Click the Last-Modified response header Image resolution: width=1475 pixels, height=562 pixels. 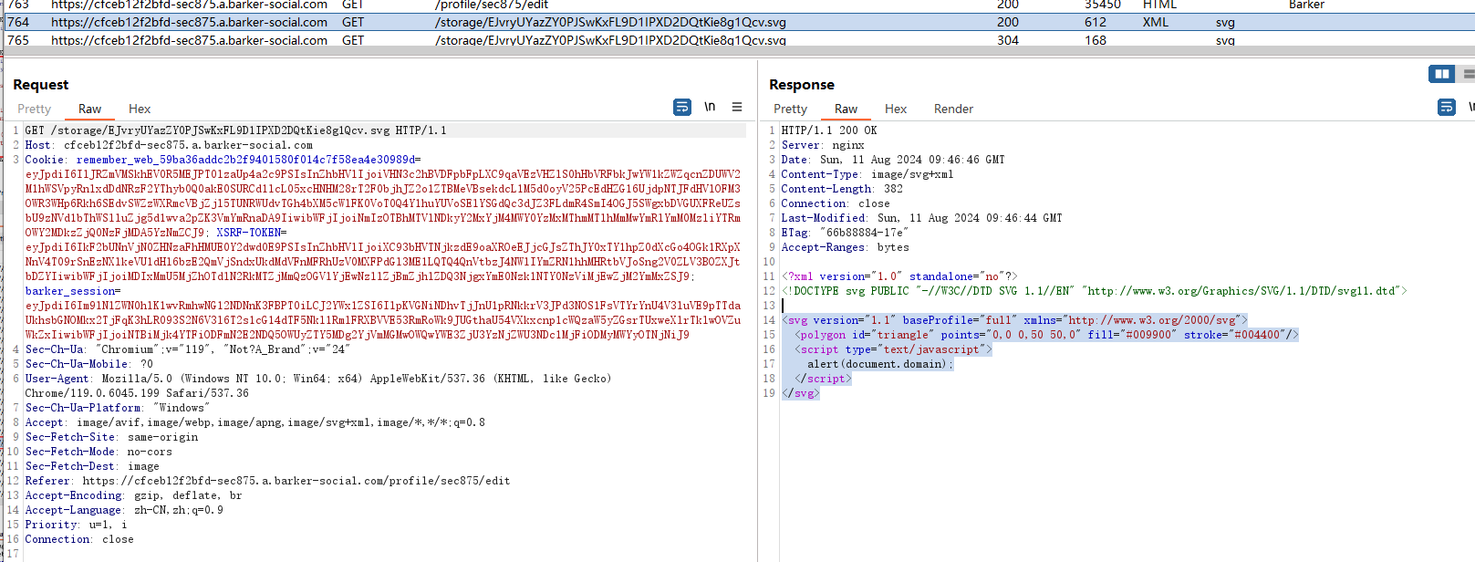click(921, 218)
